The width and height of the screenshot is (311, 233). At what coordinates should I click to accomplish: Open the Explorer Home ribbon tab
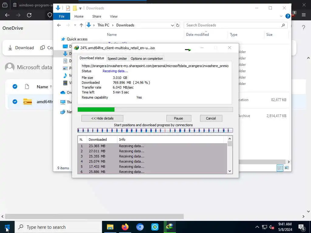[79, 16]
